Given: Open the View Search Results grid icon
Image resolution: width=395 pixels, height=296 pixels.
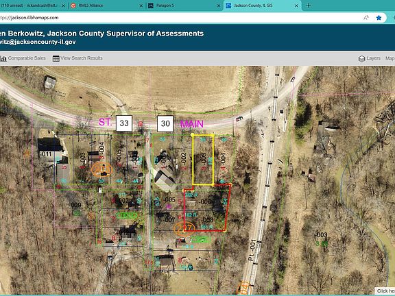Looking at the screenshot, I should [x=56, y=58].
